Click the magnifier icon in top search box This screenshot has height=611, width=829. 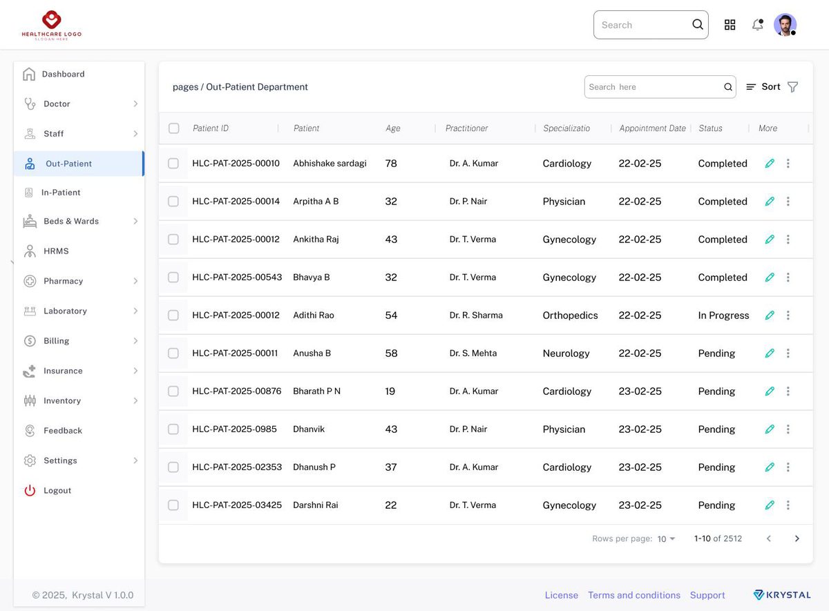pyautogui.click(x=698, y=25)
